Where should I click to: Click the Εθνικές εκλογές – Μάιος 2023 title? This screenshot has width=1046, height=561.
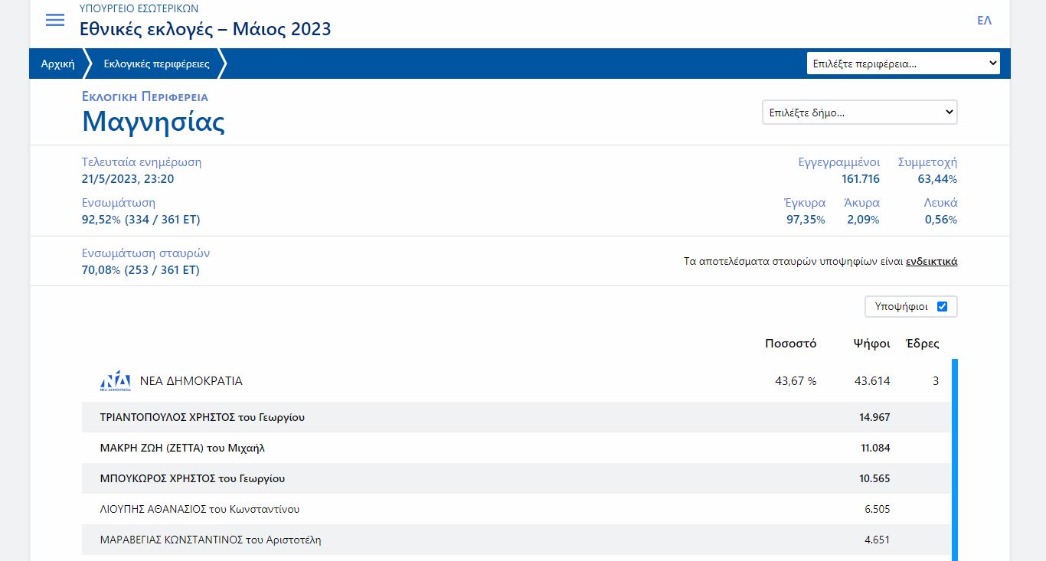coord(205,29)
